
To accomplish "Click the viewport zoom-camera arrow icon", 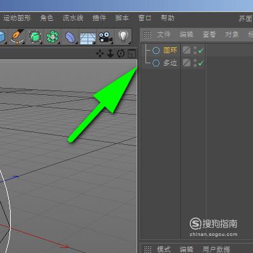I will (x=110, y=54).
